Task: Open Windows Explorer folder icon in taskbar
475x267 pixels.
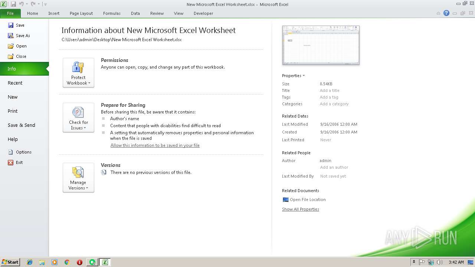Action: (42, 262)
